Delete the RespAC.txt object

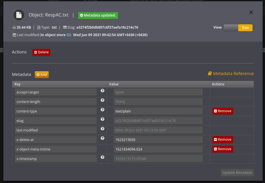tap(41, 52)
